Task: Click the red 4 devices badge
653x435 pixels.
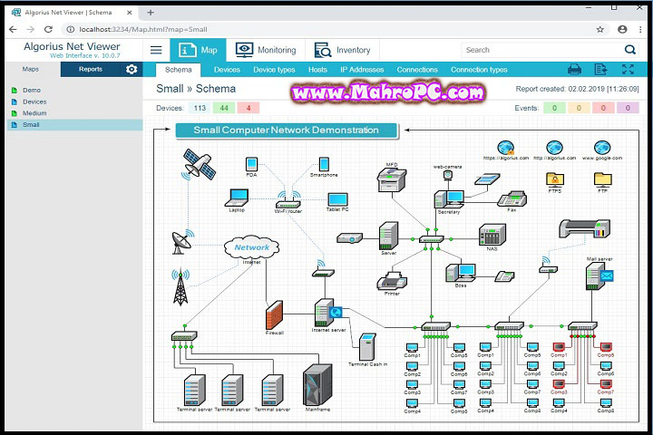Action: [249, 108]
